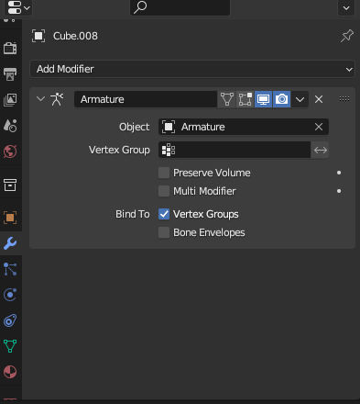Click the vertex group grid icon
Screen dimensions: 360x404
169,150
